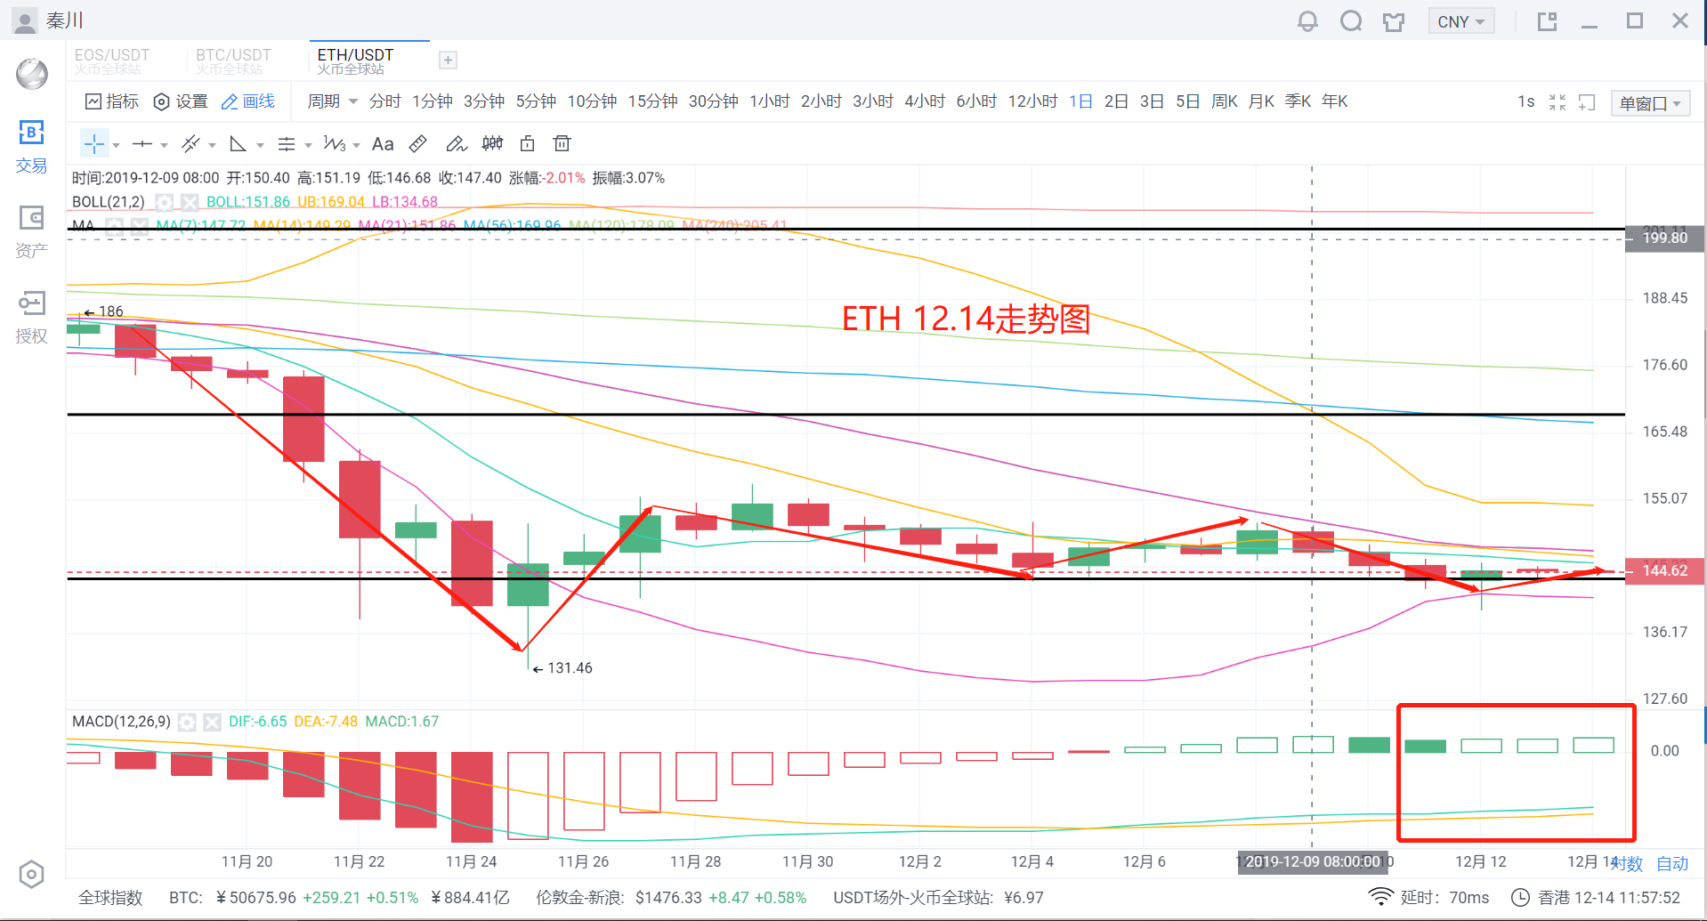Screen dimensions: 1707x921
Task: Open the 设置 chart settings button
Action: point(181,101)
